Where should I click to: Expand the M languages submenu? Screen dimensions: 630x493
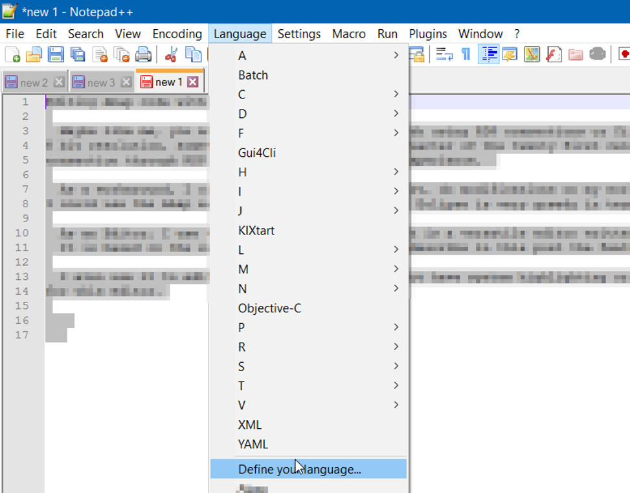click(308, 269)
